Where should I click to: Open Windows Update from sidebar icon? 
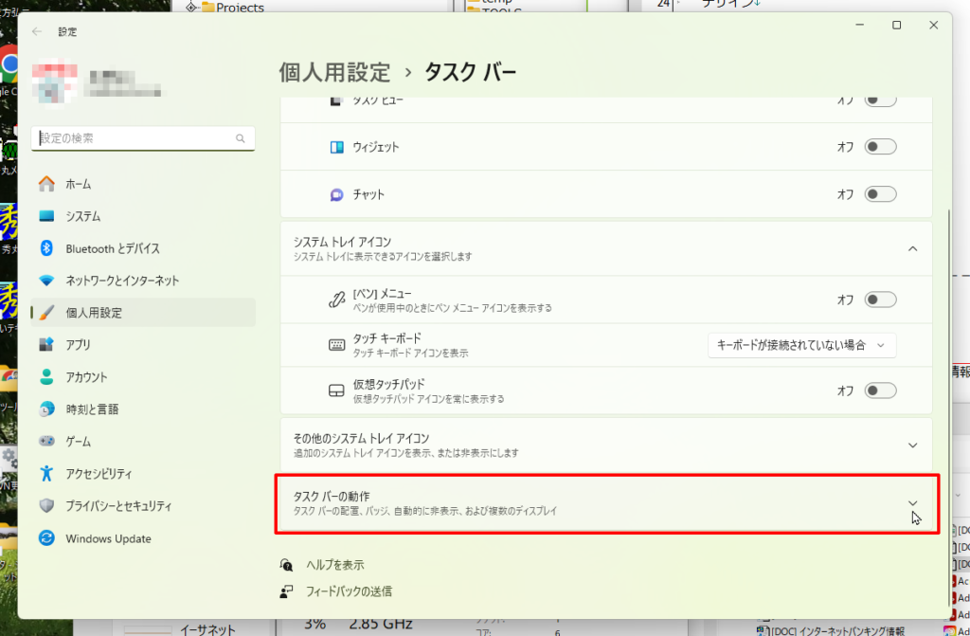46,538
